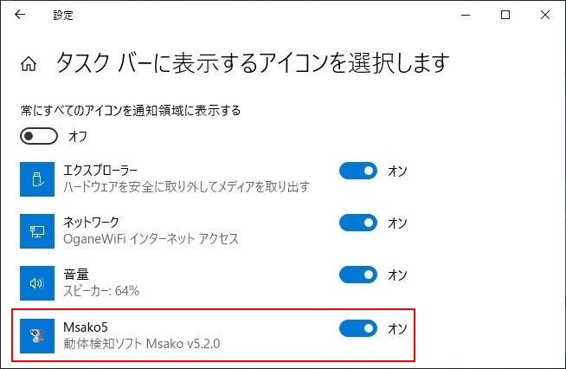Go to Settings home via house icon
Screen dimensions: 566x369
pyautogui.click(x=29, y=63)
